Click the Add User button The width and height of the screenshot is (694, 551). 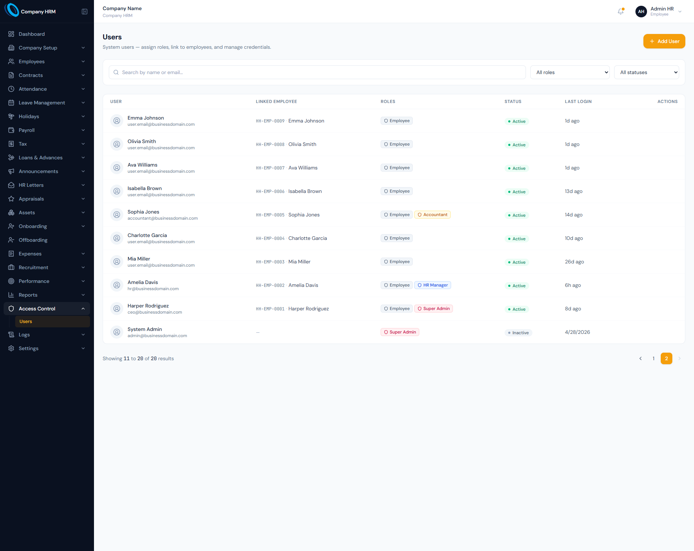tap(664, 41)
